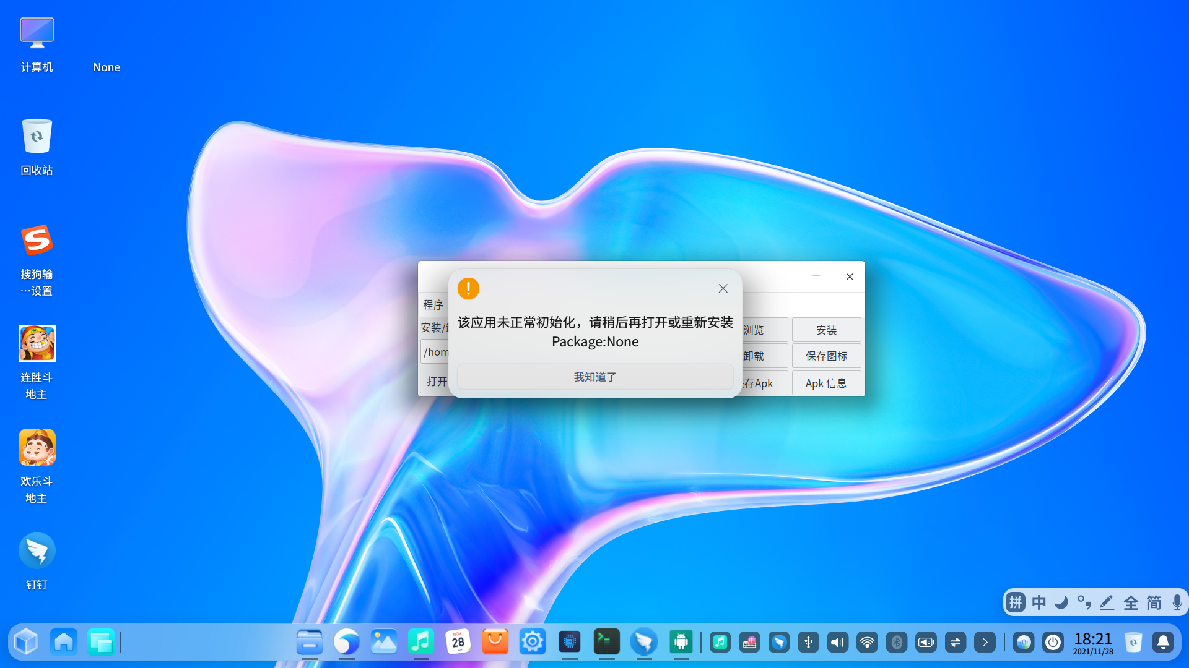Toggle the Bluetooth tray icon
1189x668 pixels.
(896, 642)
